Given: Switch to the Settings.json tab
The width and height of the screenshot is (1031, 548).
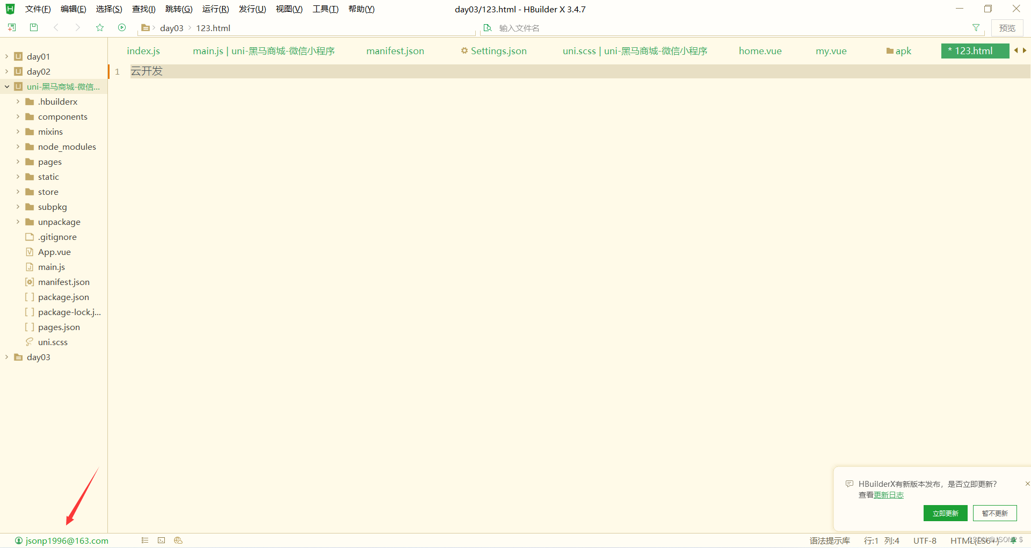Looking at the screenshot, I should click(x=493, y=51).
